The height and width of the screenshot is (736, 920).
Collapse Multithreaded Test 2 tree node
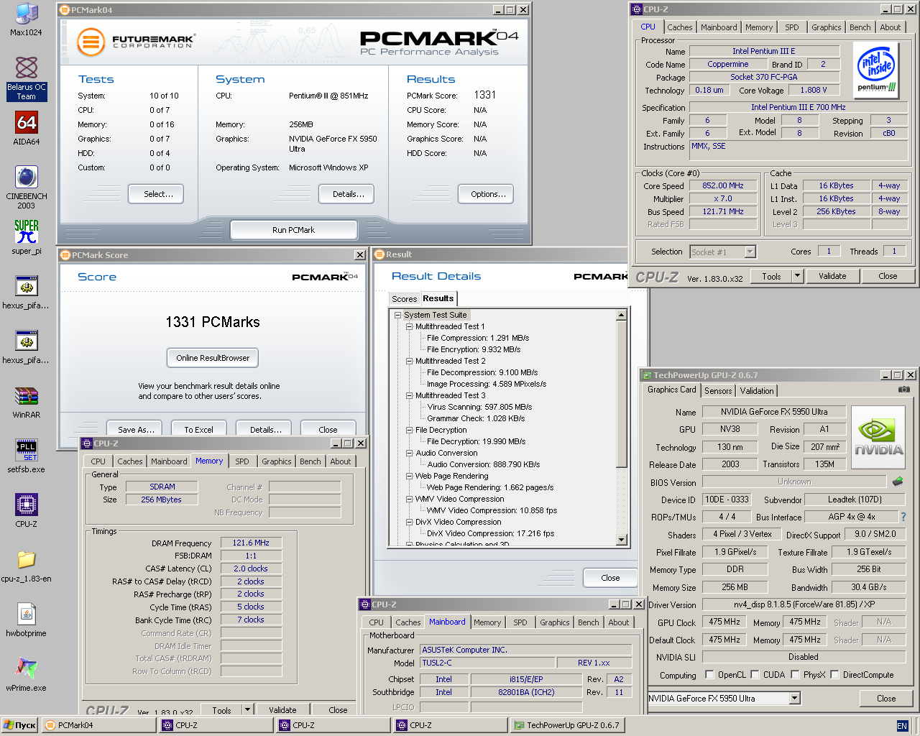click(409, 361)
